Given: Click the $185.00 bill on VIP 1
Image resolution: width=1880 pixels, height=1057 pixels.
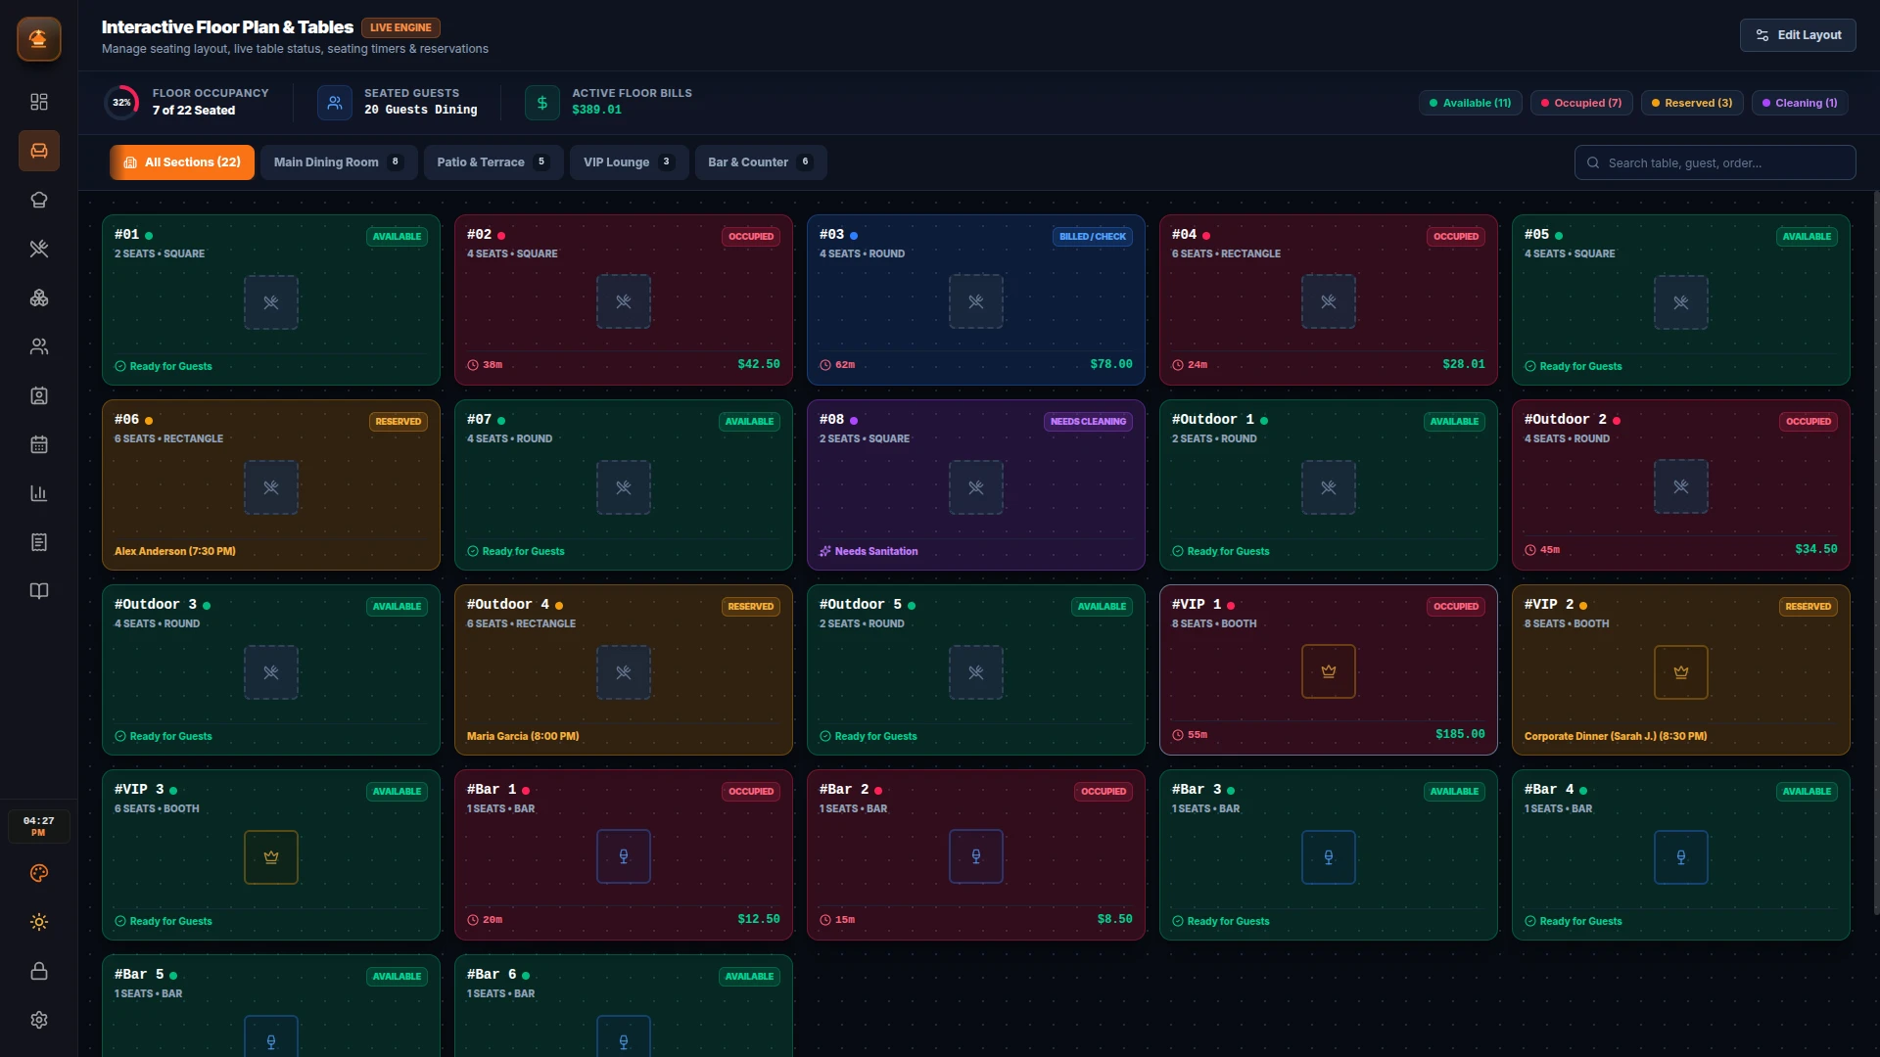Looking at the screenshot, I should [1460, 734].
